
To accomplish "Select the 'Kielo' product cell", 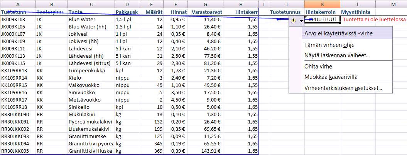I will (91, 78).
